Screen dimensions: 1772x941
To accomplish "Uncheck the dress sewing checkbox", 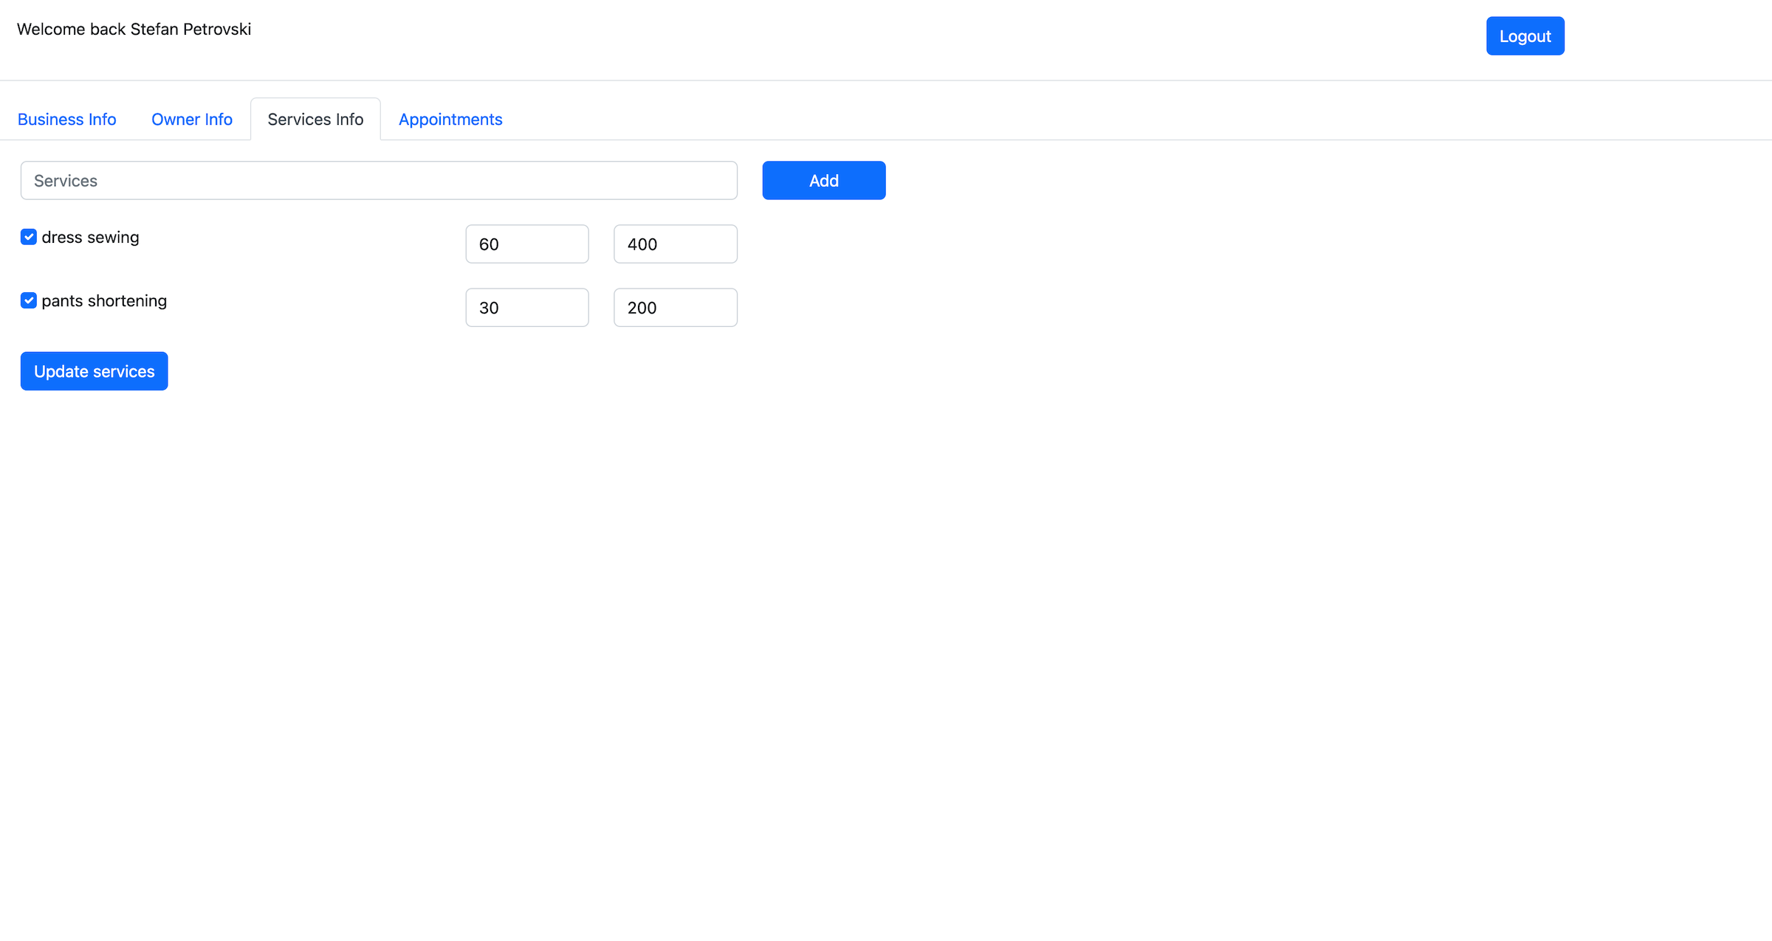I will click(x=29, y=237).
